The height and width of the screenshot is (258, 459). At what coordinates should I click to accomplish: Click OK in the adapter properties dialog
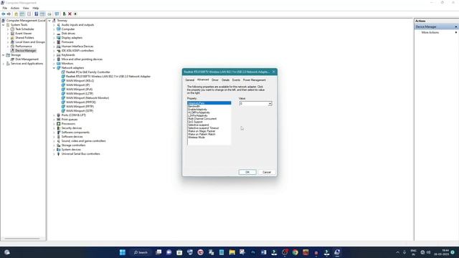[247, 172]
